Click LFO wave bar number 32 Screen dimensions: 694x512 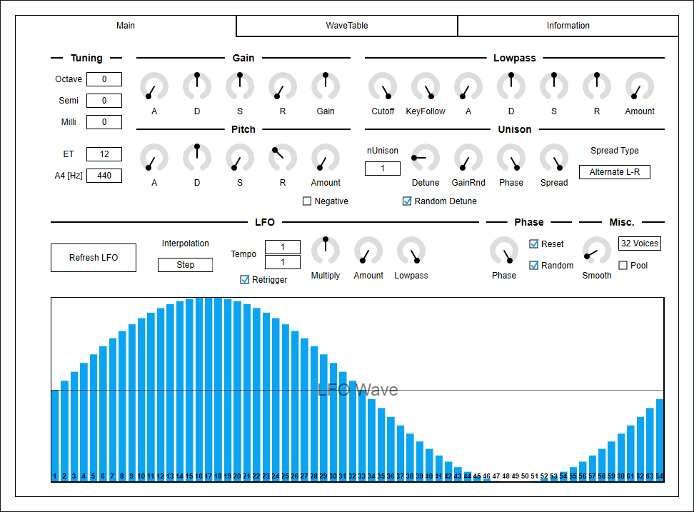tap(352, 431)
